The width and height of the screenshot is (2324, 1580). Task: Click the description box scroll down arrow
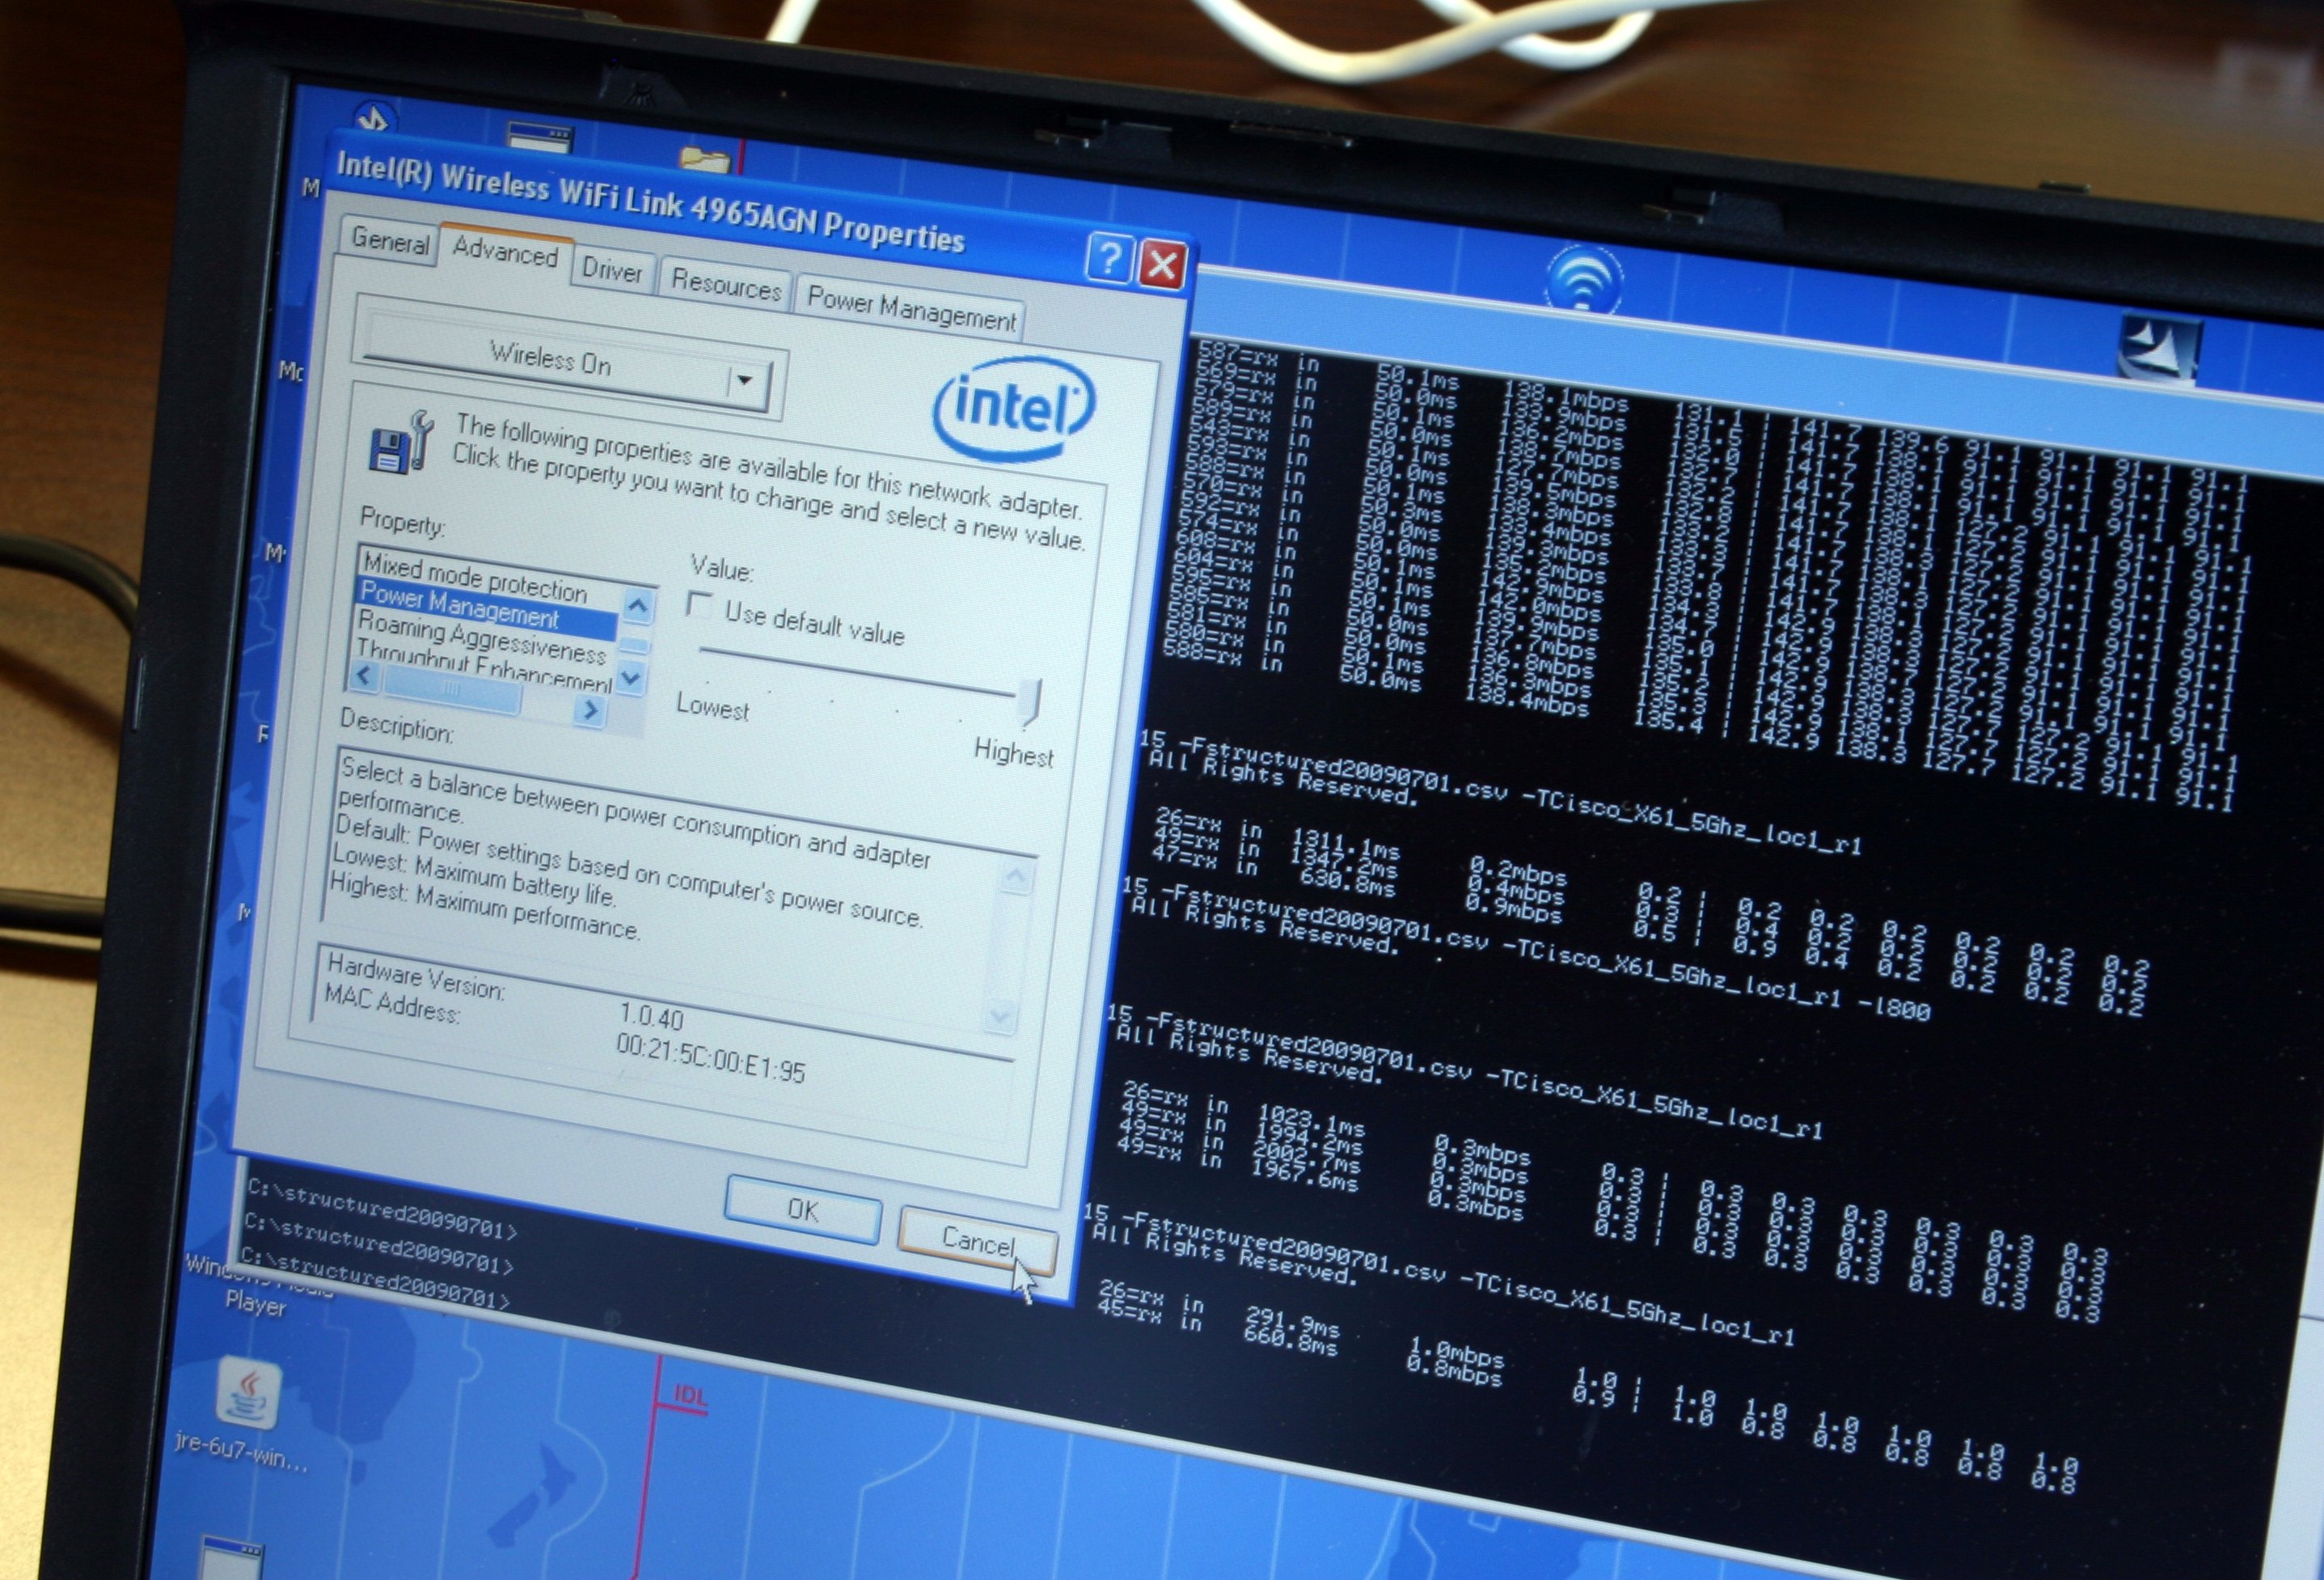click(x=1000, y=1017)
